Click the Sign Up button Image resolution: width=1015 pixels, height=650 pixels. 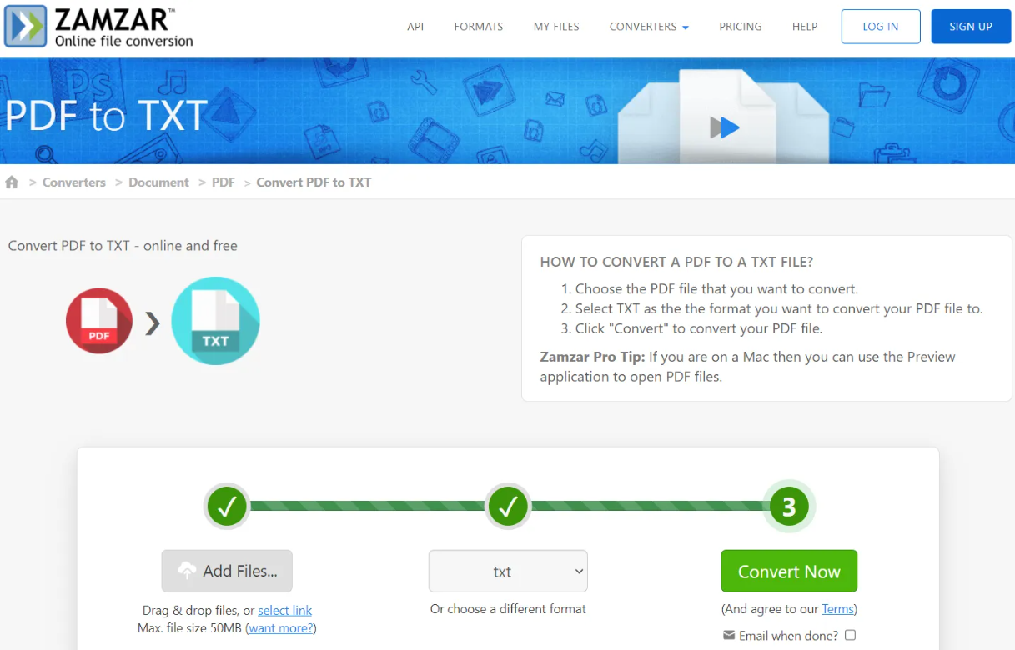pyautogui.click(x=971, y=27)
